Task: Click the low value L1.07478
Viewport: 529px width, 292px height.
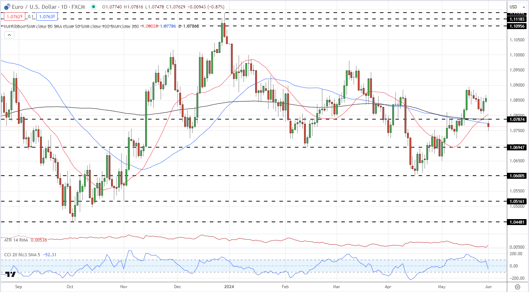Action: 155,7
